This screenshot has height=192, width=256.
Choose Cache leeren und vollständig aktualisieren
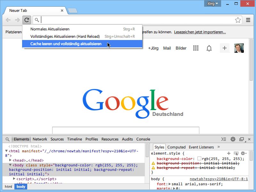(x=82, y=44)
